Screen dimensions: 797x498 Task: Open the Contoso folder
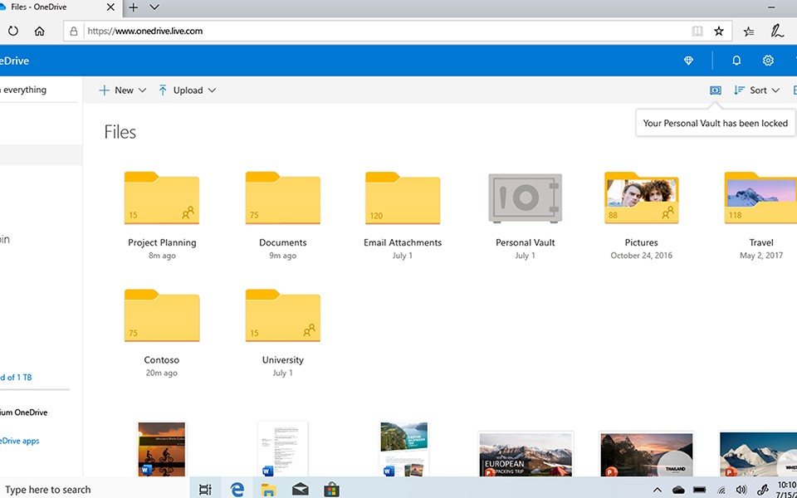click(x=162, y=315)
